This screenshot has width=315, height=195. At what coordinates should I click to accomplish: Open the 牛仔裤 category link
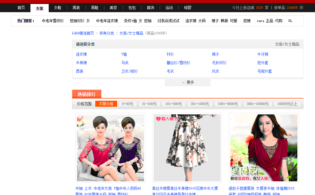pos(263,54)
